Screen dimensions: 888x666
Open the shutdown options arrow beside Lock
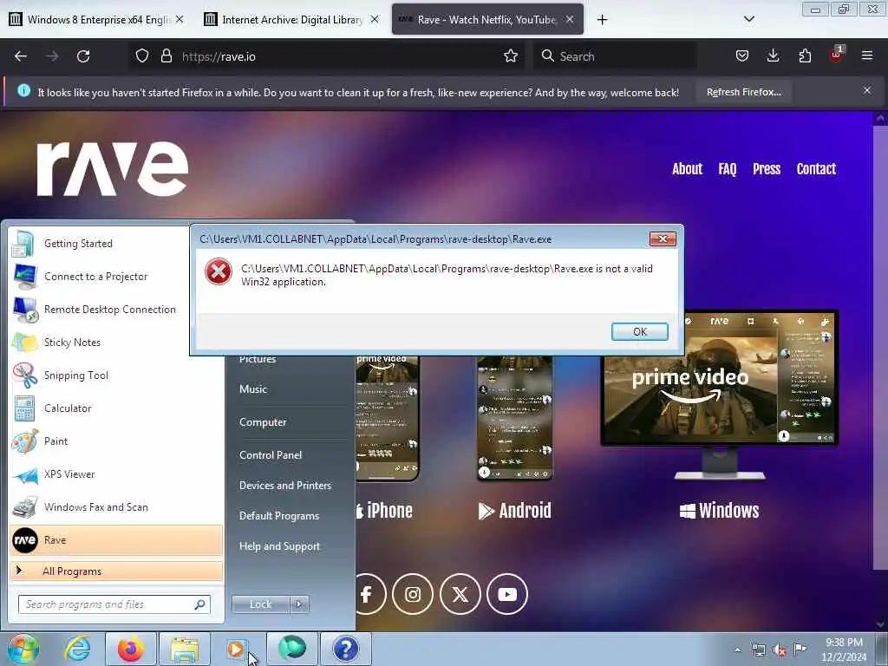pyautogui.click(x=299, y=604)
